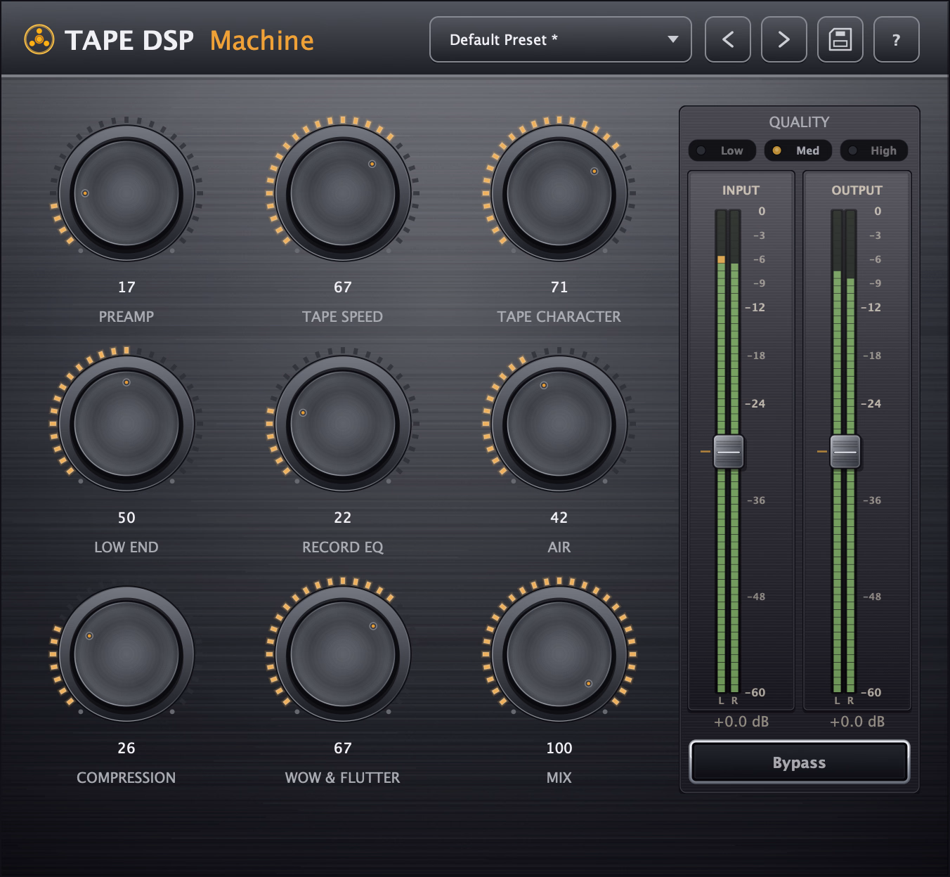Load the previous preset with left arrow
This screenshot has height=877, width=950.
(x=728, y=39)
